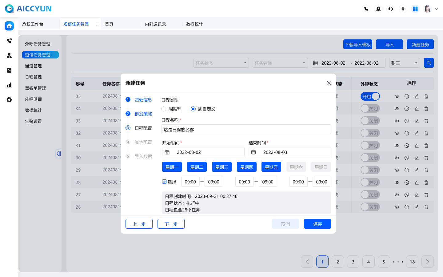This screenshot has width=443, height=277.
Task: Select the 周循环 radio option
Action: coord(164,109)
